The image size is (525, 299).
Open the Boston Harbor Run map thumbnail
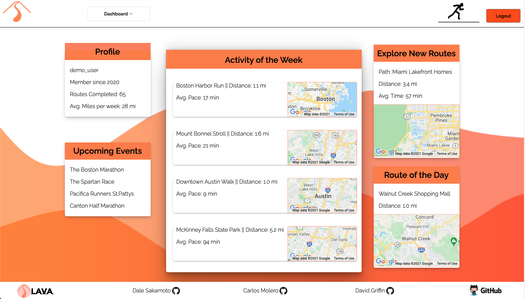[322, 99]
